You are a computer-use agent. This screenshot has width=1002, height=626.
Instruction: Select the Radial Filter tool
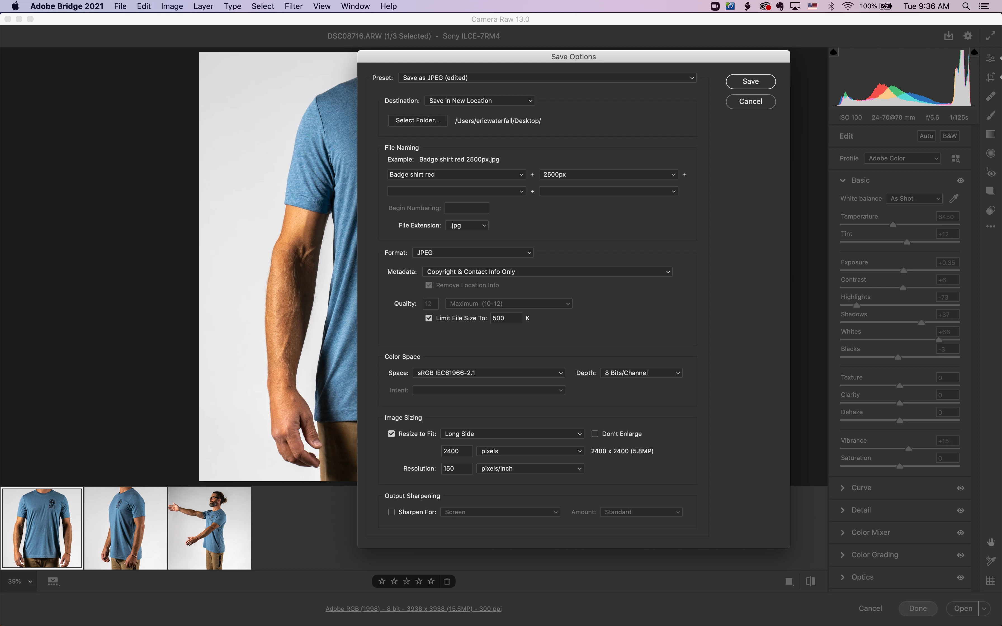991,153
